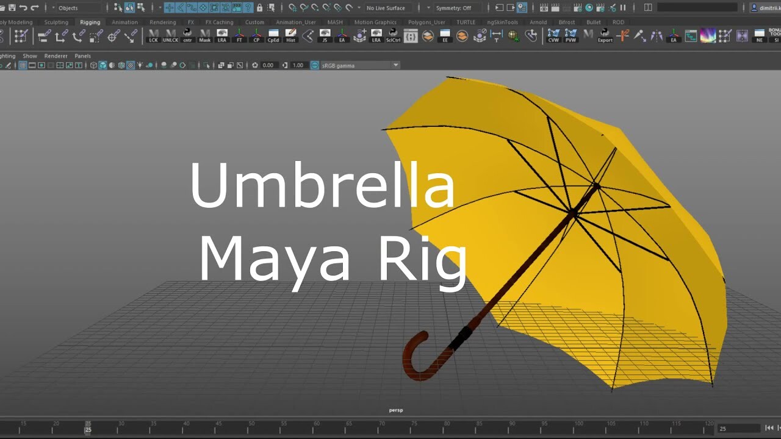781x439 pixels.
Task: Select the snap to grids magnet icon
Action: coord(292,8)
